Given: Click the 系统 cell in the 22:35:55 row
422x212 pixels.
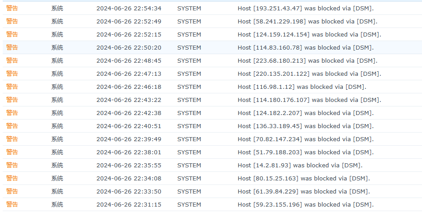Looking at the screenshot, I should (57, 165).
